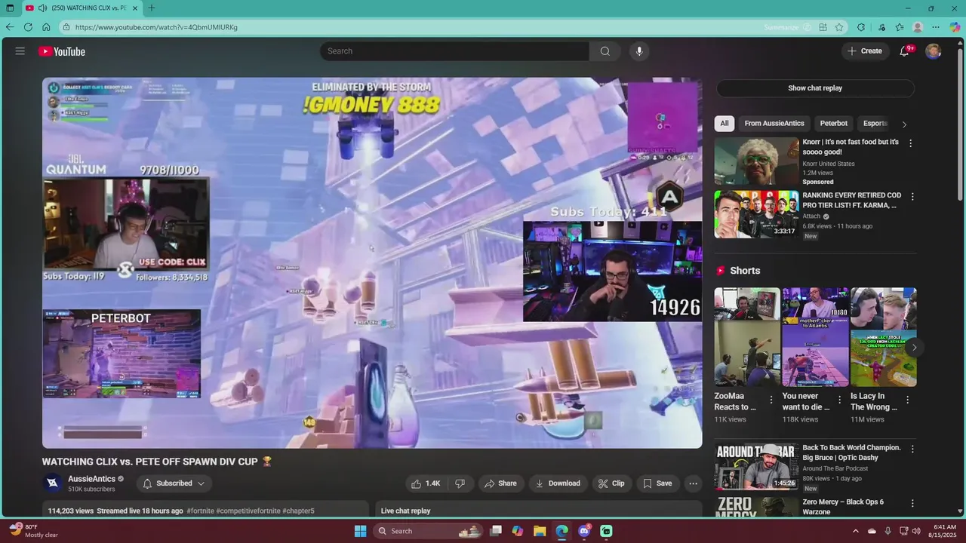Select the Peterbot filter chip
The width and height of the screenshot is (966, 543).
(x=834, y=124)
